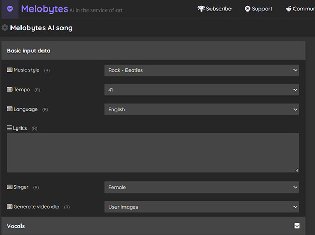Click the Generate video clip label
Image resolution: width=315 pixels, height=235 pixels.
[36, 207]
